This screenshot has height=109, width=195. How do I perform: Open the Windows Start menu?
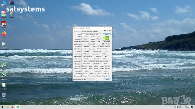click(x=2, y=107)
